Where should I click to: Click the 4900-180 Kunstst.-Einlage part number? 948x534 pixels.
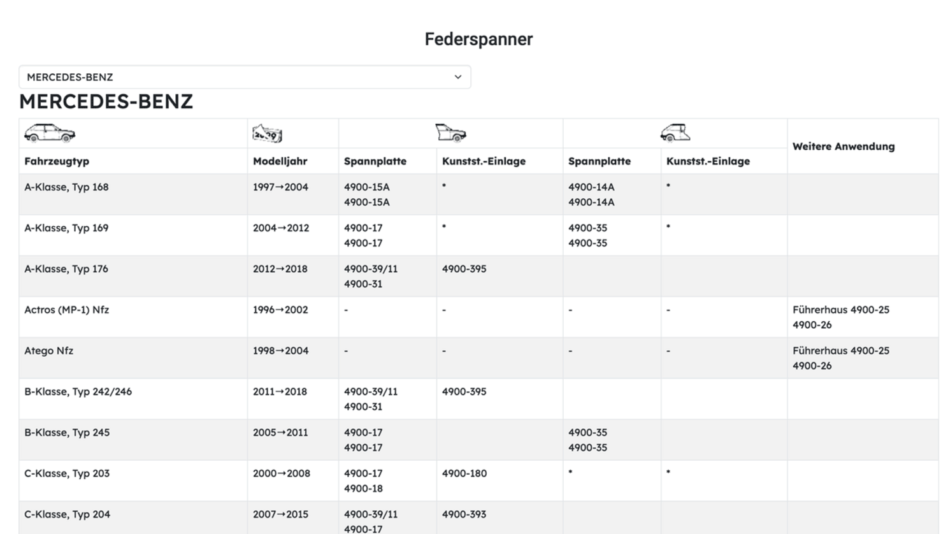pos(464,473)
